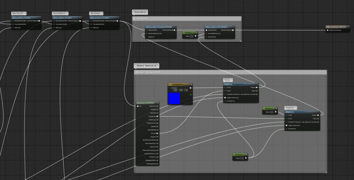The height and width of the screenshot is (180, 354).
Task: Collapse the BreakMaterialAttributes node using its header arrow
Action: 157,103
